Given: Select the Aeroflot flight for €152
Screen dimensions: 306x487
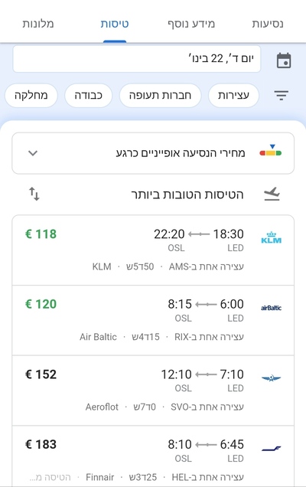Looking at the screenshot, I should (153, 391).
